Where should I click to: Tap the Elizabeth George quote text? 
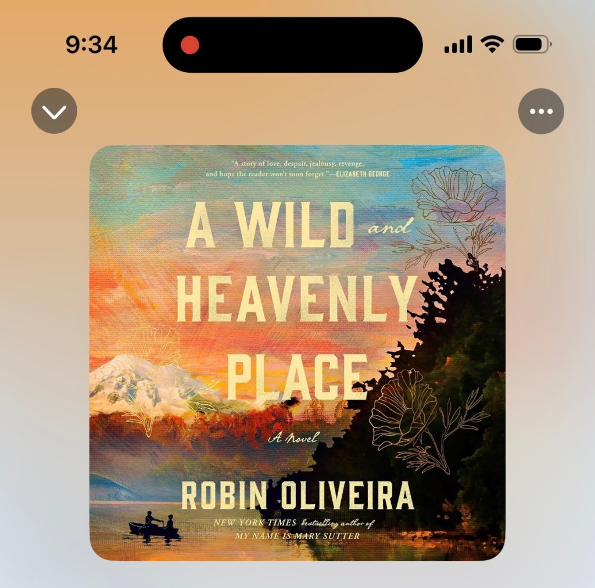pyautogui.click(x=297, y=169)
